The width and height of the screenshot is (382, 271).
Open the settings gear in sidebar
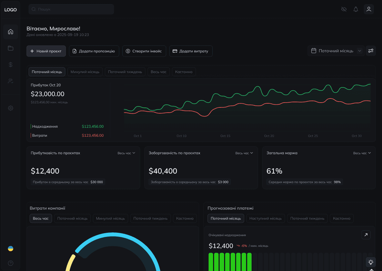[x=10, y=108]
